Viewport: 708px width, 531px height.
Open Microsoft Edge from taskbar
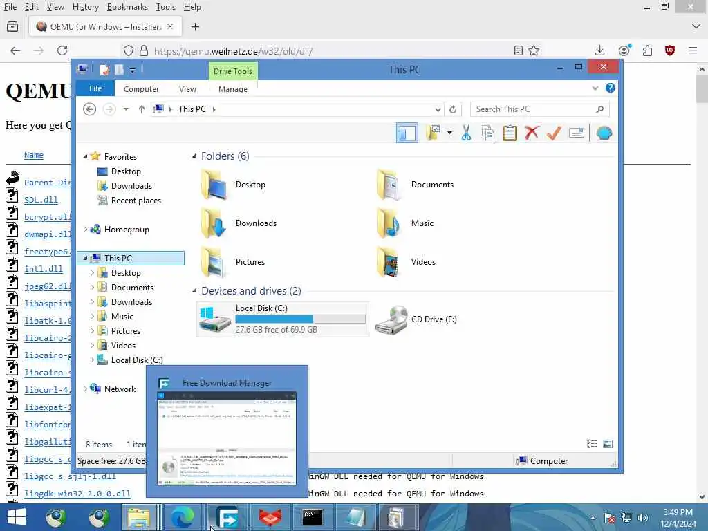pos(183,517)
